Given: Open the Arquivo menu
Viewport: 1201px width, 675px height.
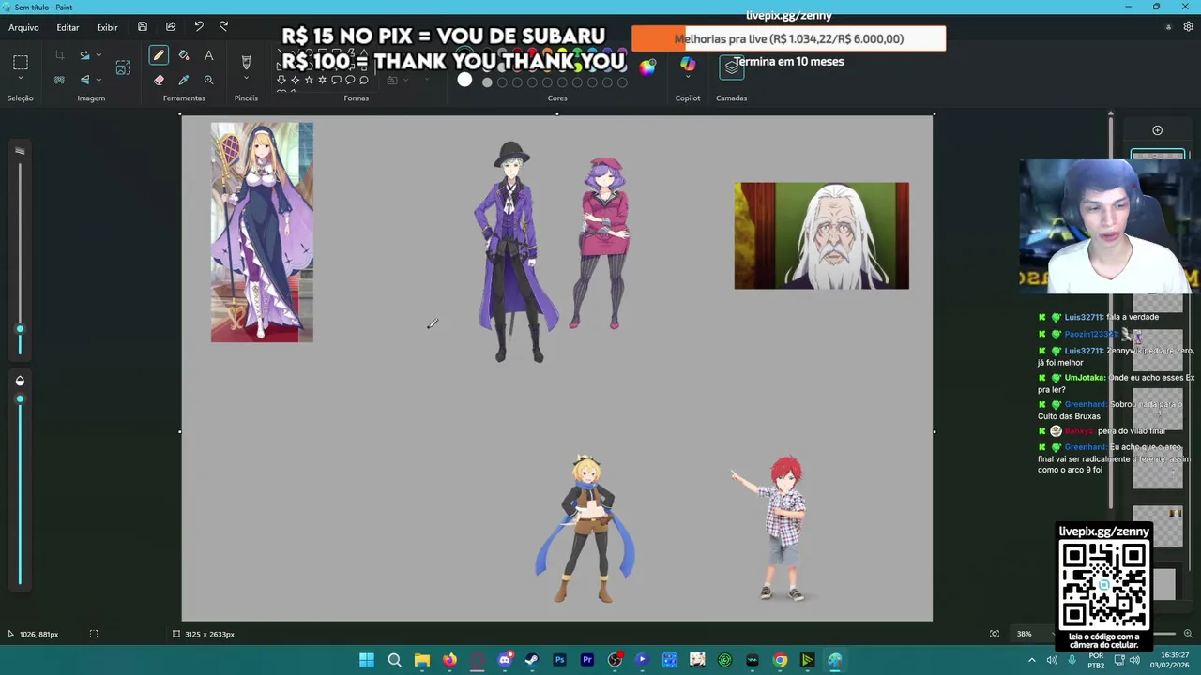Looking at the screenshot, I should (x=23, y=27).
